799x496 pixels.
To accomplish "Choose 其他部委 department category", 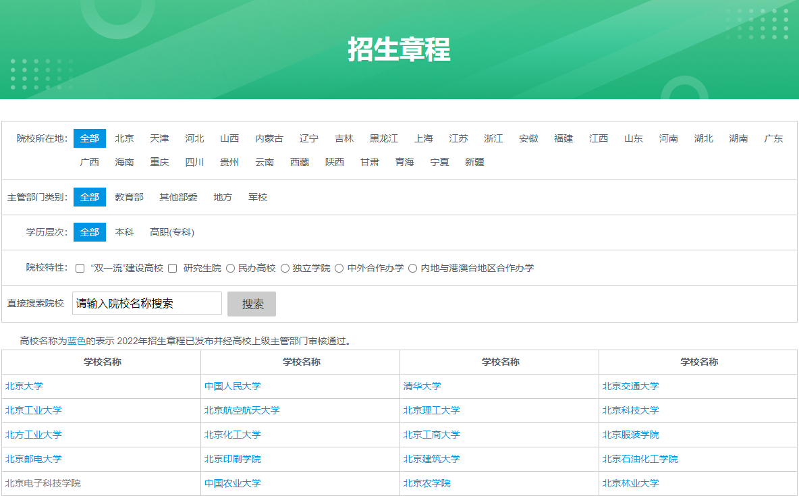I will (x=178, y=197).
